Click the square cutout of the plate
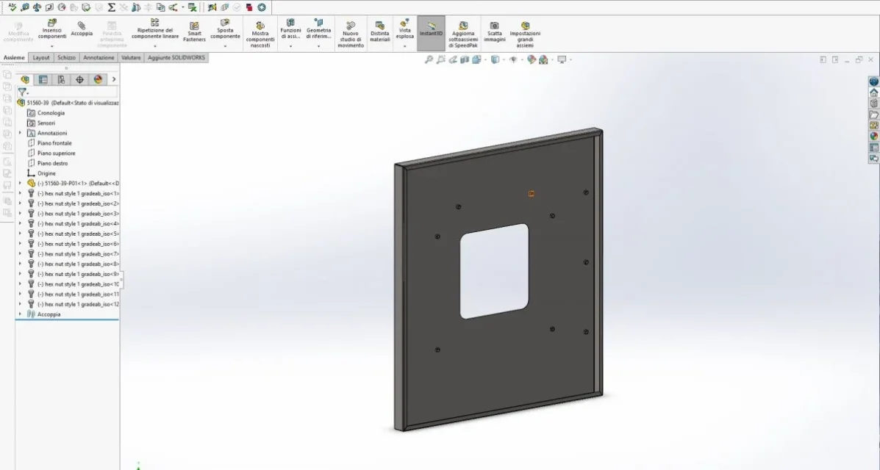Viewport: 880px width, 470px height. pos(494,272)
